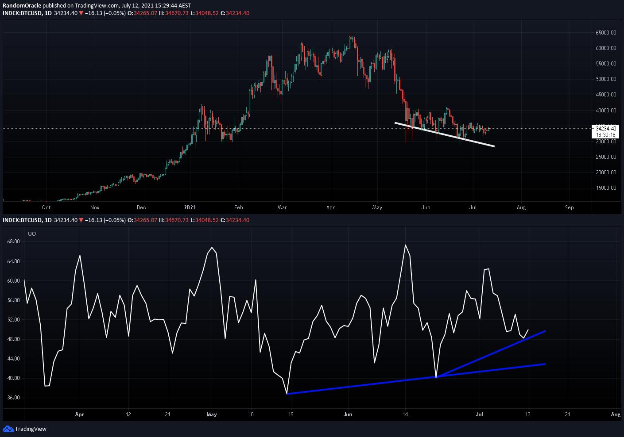Viewport: 624px width, 437px height.
Task: Click the 60000.00 price axis label
Action: click(x=605, y=48)
